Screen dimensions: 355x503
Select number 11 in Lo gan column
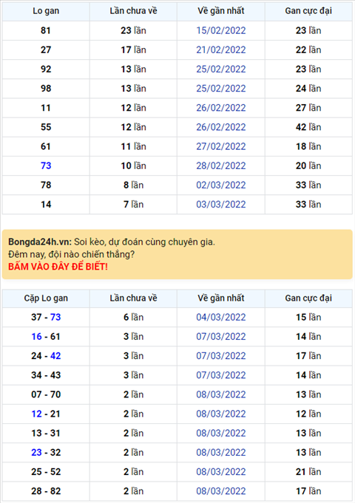click(46, 108)
